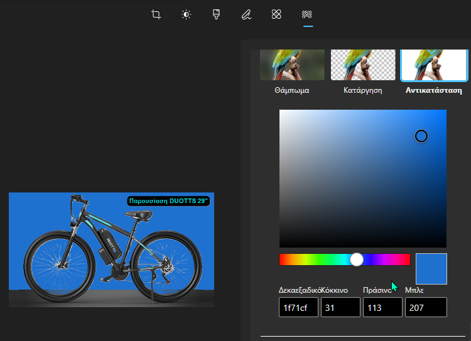The image size is (471, 341).
Task: Select the Θάμπωμα blur thumbnail
Action: [292, 65]
